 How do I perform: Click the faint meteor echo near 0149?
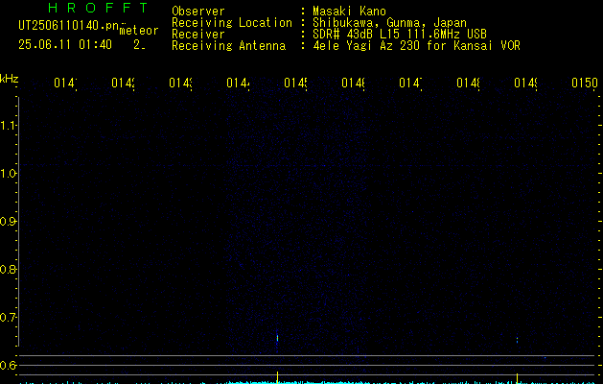coord(517,340)
